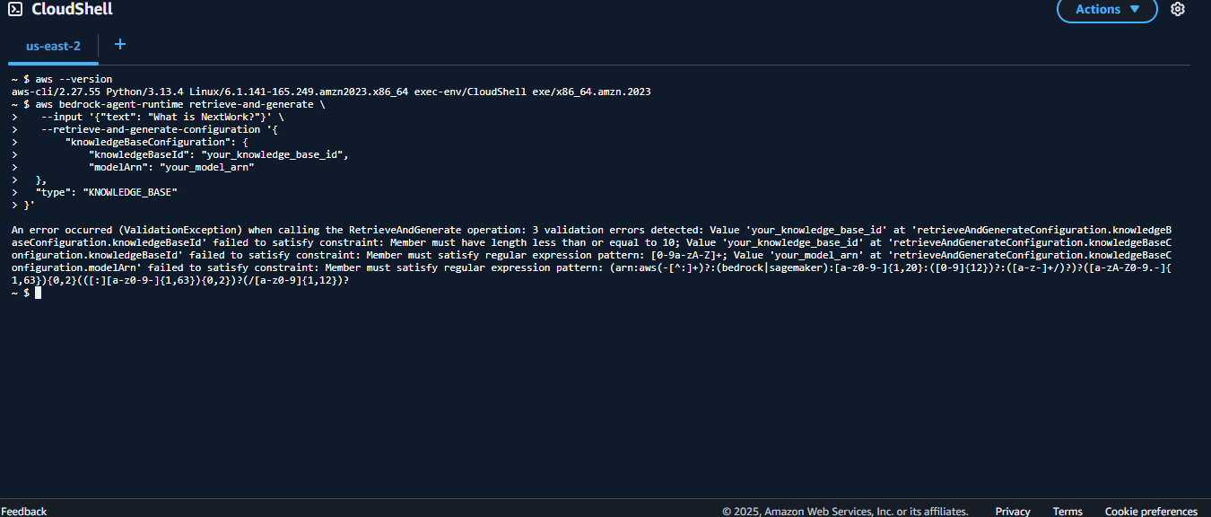This screenshot has height=517, width=1211.
Task: Click the "type": "KNOWLEDGE_BASE" line
Action: (106, 192)
